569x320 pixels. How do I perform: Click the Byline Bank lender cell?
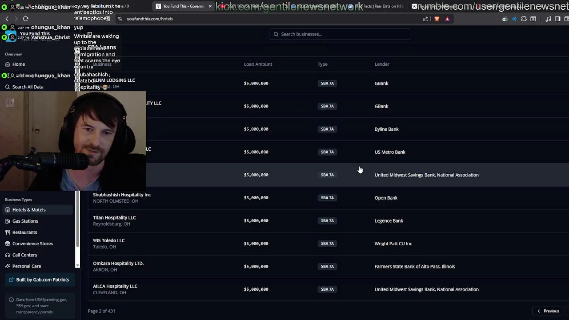click(387, 129)
